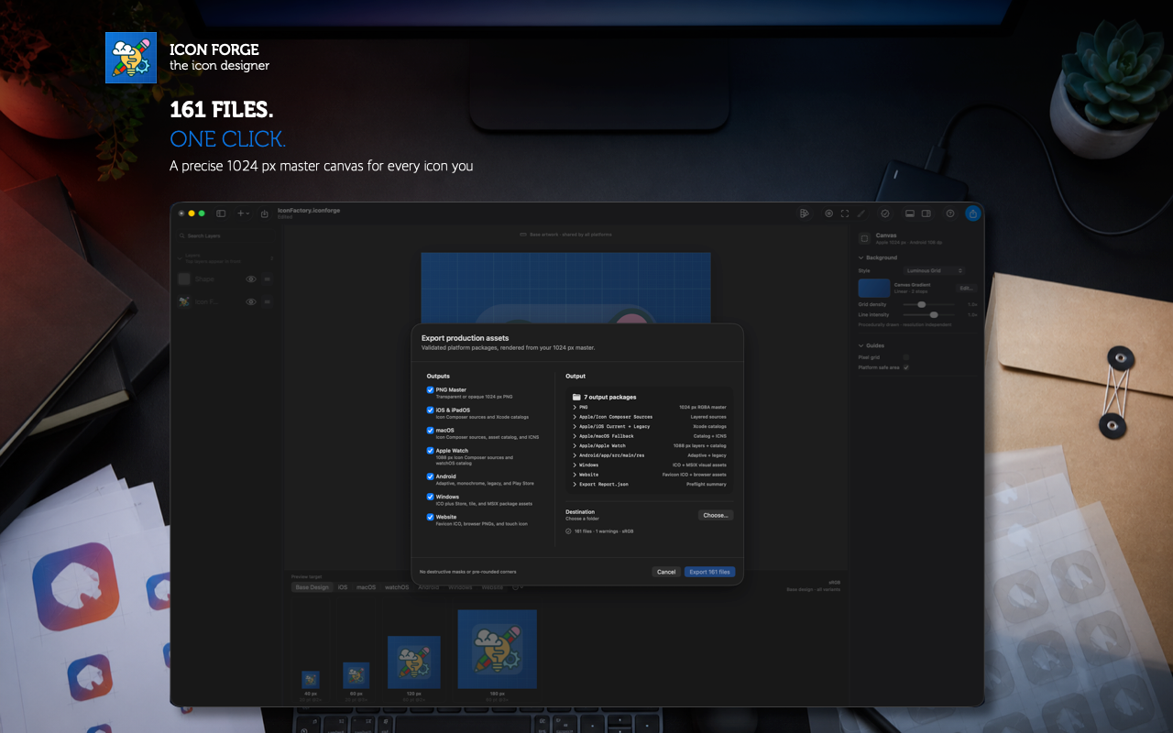The height and width of the screenshot is (733, 1173).
Task: Click the layers export icon in toolbar
Action: pos(804,213)
